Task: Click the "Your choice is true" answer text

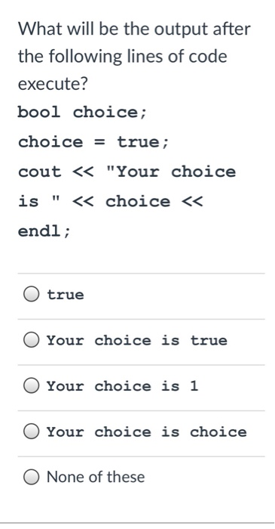Action: (137, 340)
